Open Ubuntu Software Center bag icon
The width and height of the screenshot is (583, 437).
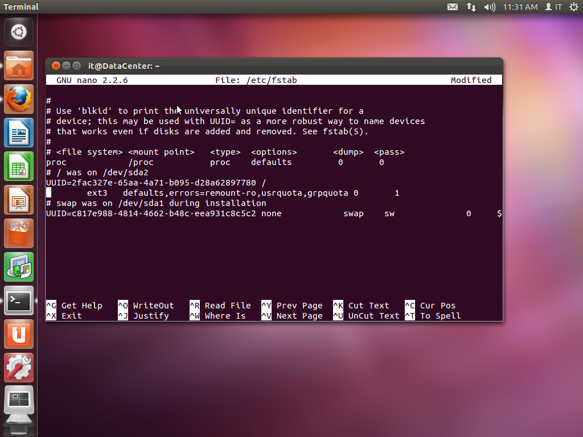19,233
